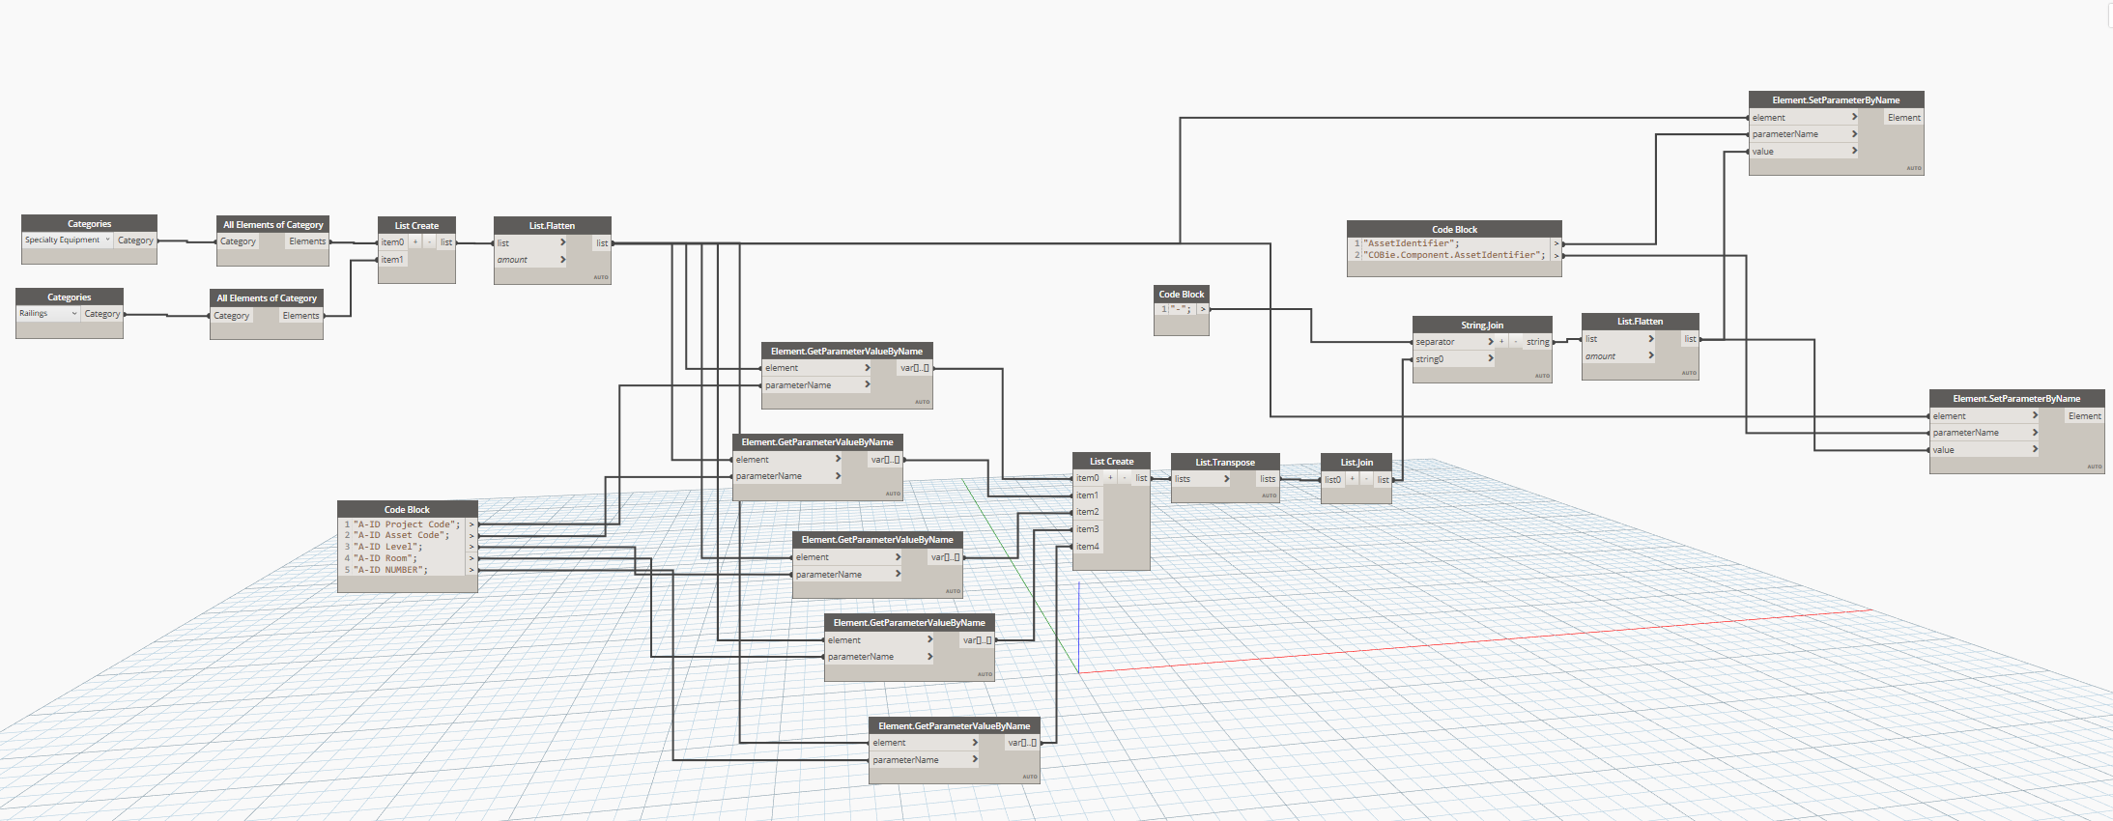Click output port beside "A-ID Project Code" line

[x=471, y=524]
